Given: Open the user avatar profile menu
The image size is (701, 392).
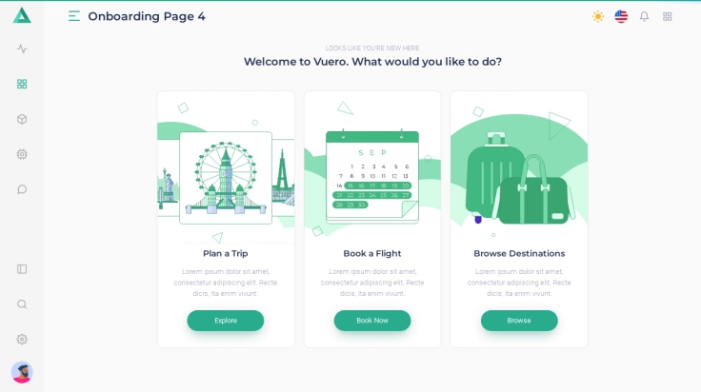Looking at the screenshot, I should click(22, 372).
